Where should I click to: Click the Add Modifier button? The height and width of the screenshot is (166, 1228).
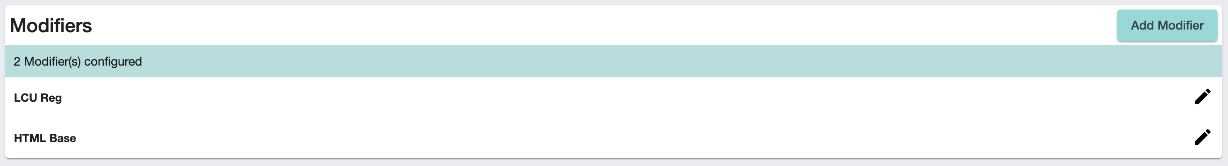tap(1167, 25)
